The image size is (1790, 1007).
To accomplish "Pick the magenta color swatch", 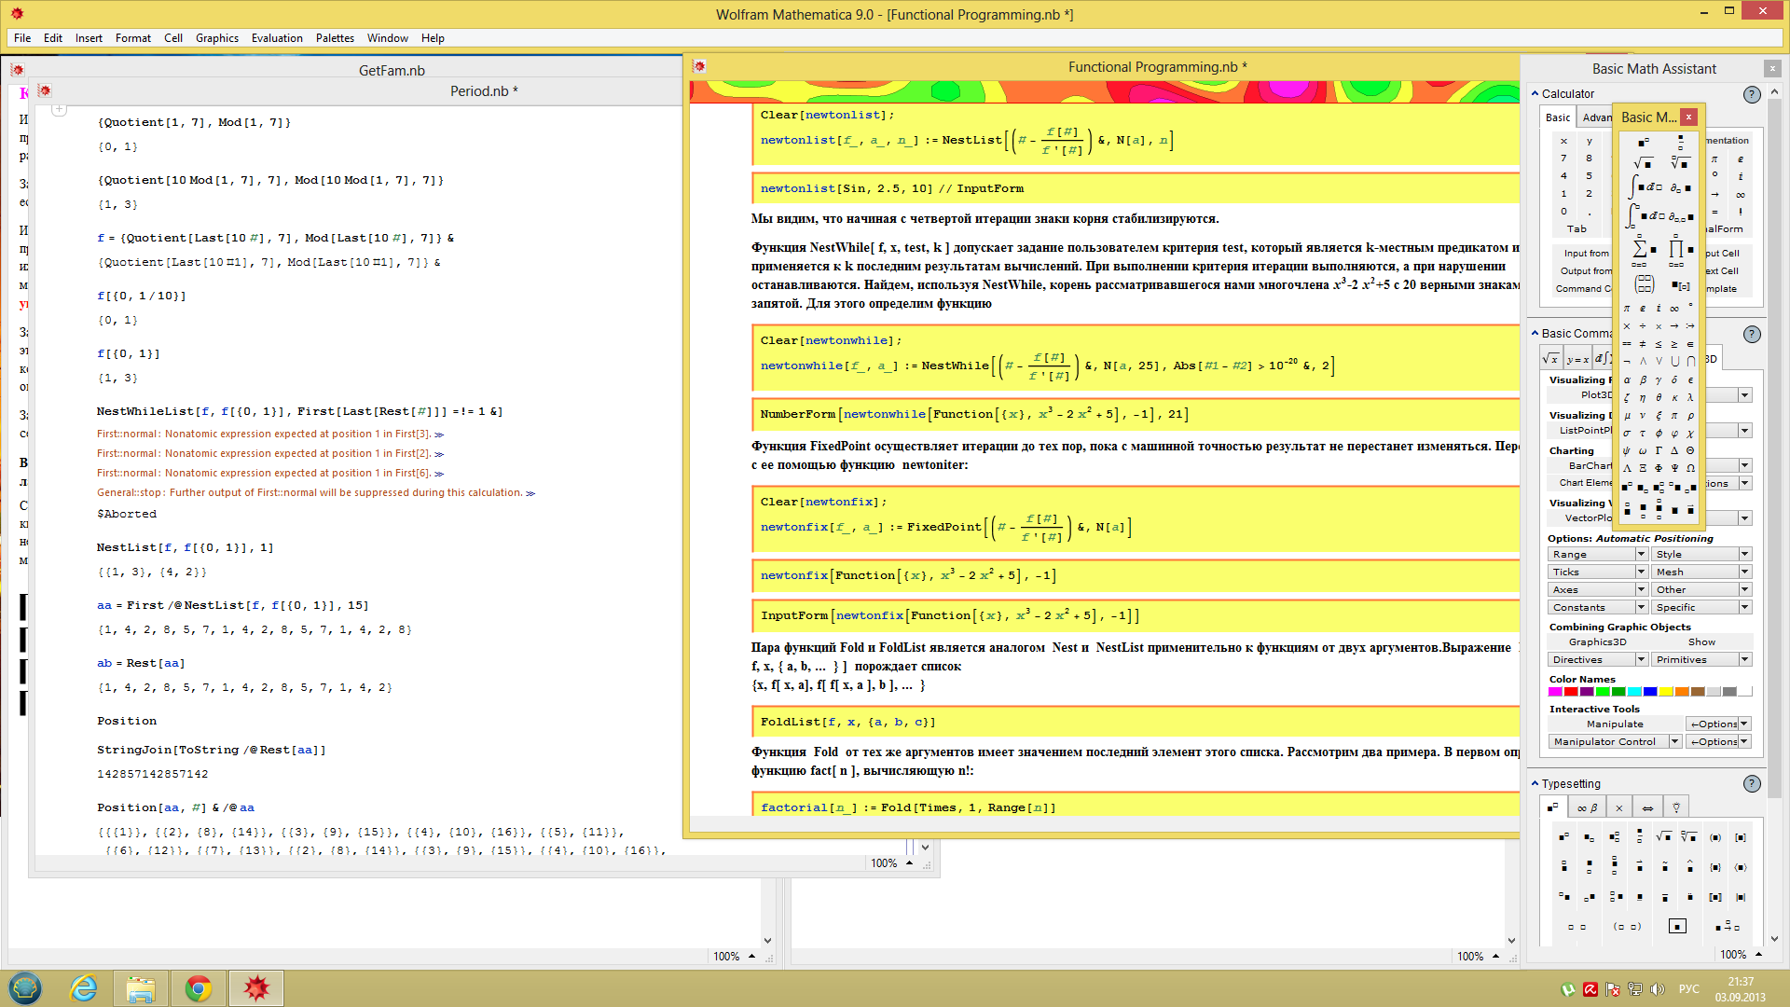I will [1555, 692].
